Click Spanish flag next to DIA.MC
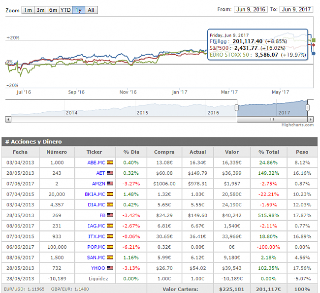The image size is (320, 293). (x=110, y=204)
